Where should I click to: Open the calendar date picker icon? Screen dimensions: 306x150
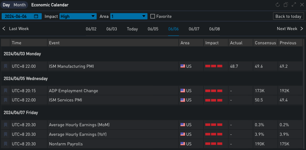click(36, 16)
